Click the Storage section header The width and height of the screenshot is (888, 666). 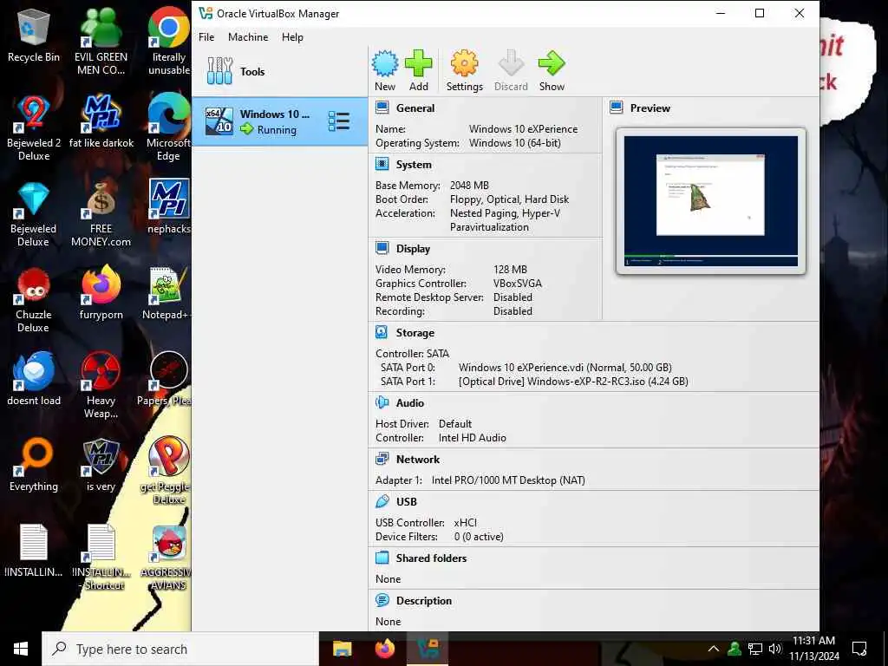click(415, 333)
